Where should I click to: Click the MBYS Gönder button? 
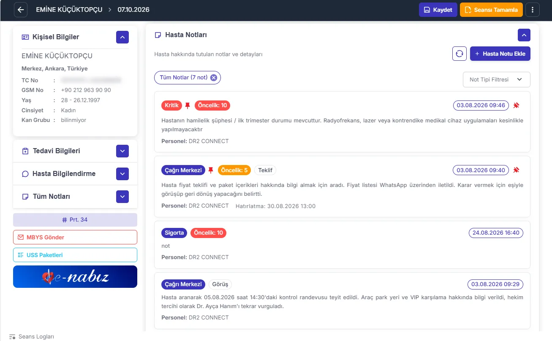(75, 237)
